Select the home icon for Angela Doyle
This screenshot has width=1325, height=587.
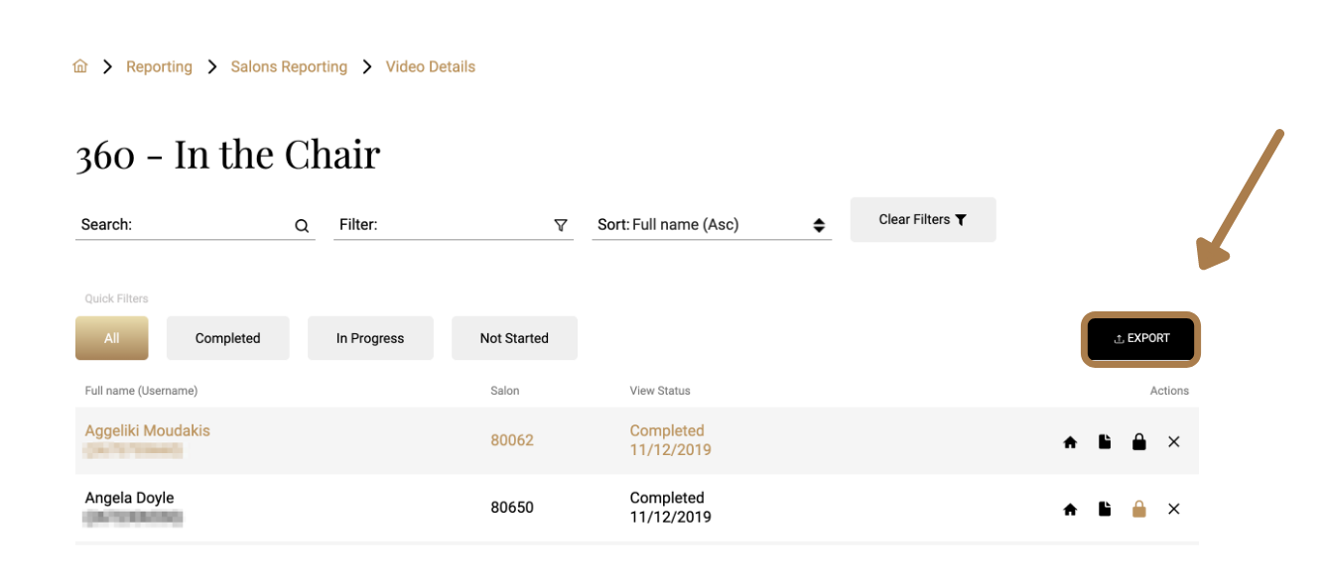pos(1070,509)
